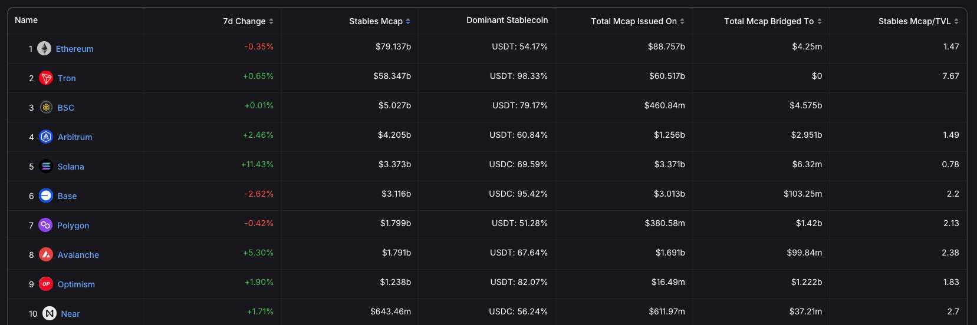Click the Tron chain logo icon
This screenshot has width=977, height=325.
(x=46, y=78)
